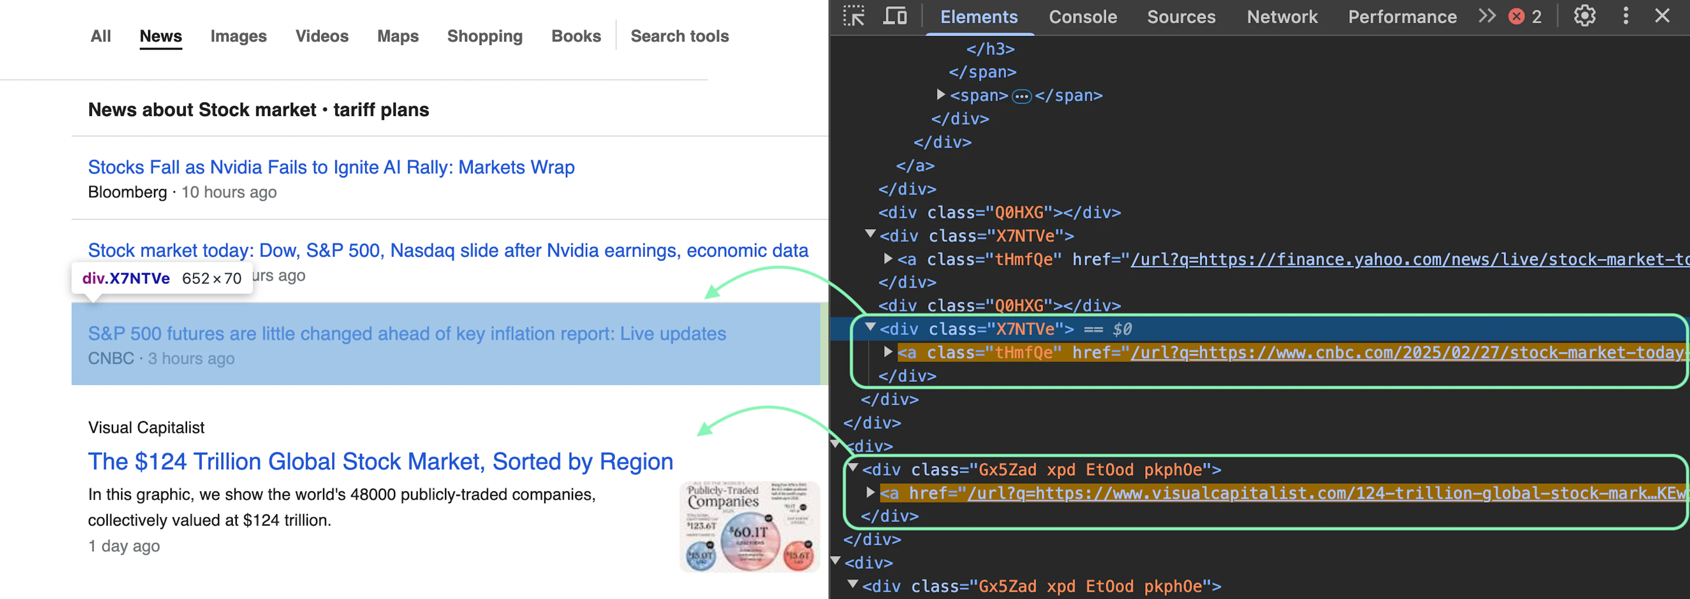1690x599 pixels.
Task: Open the Images search tab
Action: [238, 36]
